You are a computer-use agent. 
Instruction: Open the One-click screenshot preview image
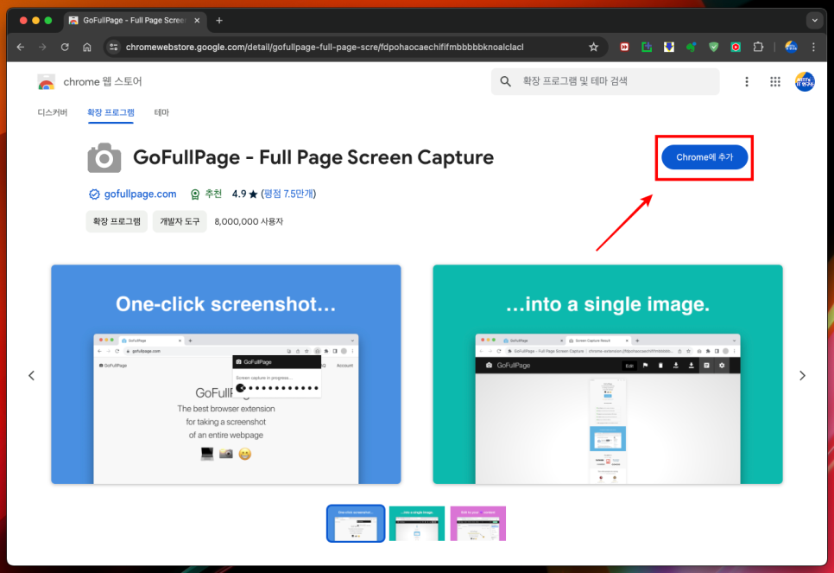(226, 374)
